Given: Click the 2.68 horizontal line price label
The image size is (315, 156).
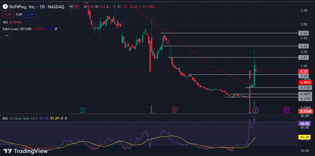Looking at the screenshot, I should [303, 33].
